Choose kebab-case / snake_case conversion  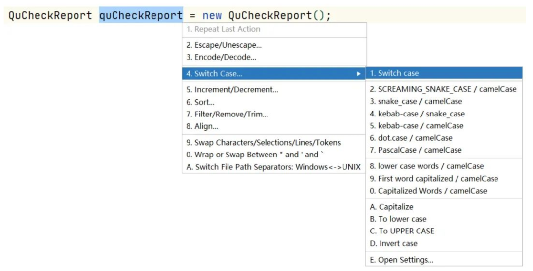pos(417,114)
